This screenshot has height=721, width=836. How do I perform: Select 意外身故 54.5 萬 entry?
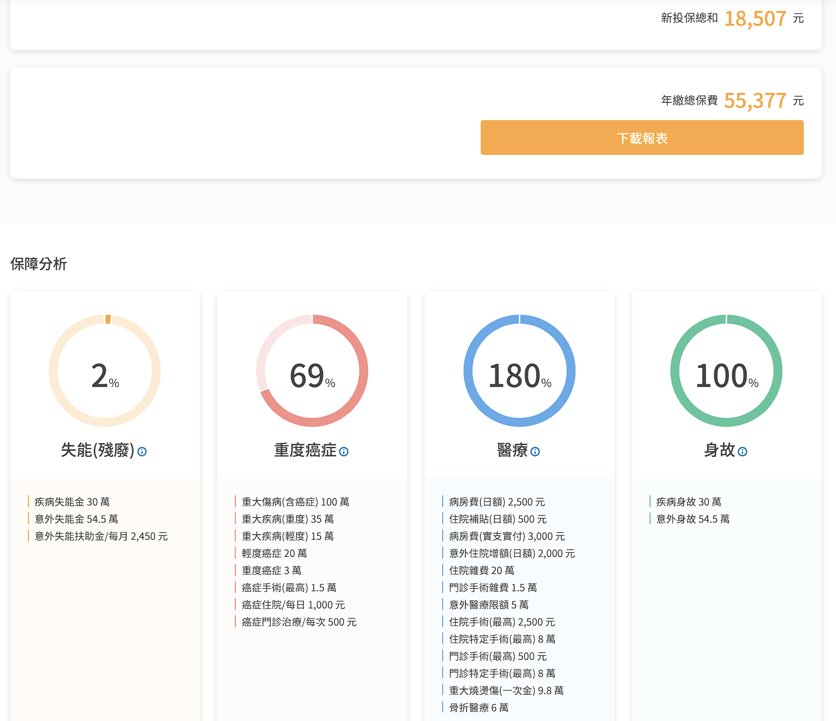[693, 519]
